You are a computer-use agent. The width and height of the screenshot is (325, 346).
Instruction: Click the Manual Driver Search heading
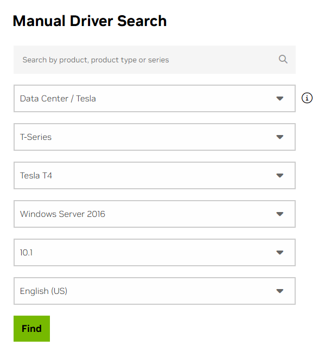[x=90, y=21]
